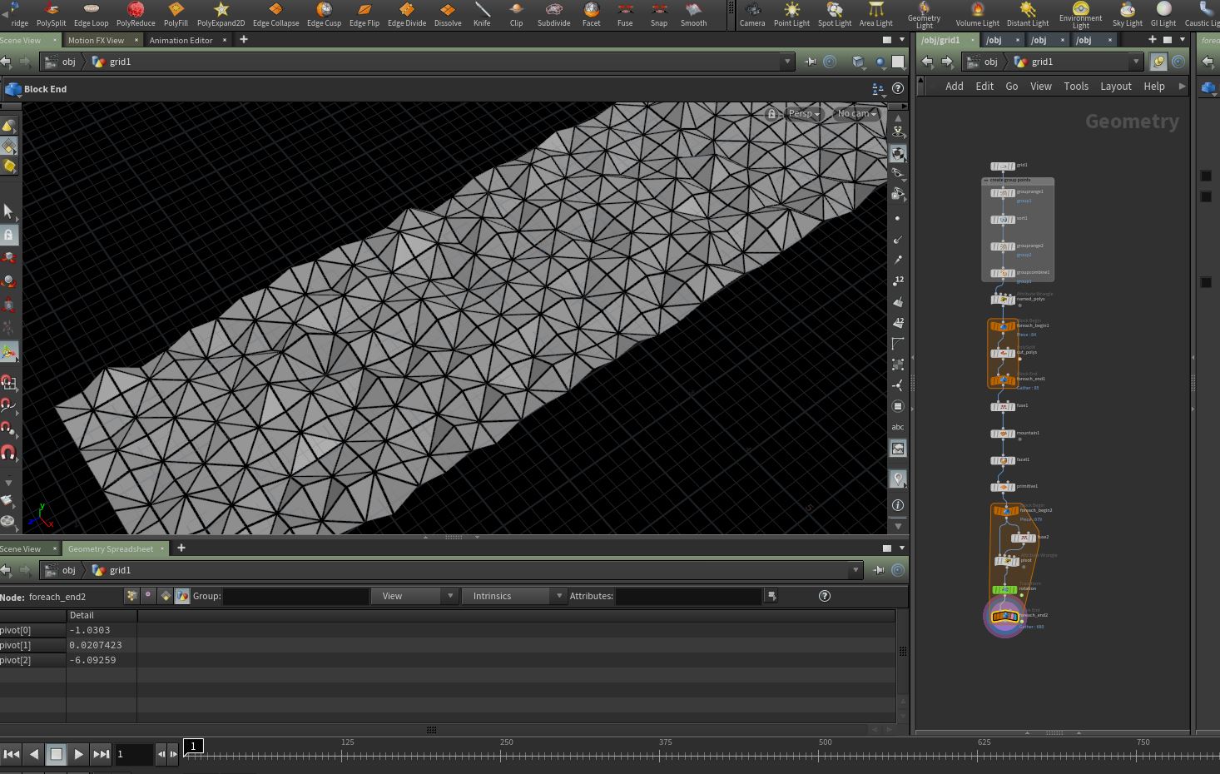
Task: Click the Smooth shelf tool
Action: point(693,14)
